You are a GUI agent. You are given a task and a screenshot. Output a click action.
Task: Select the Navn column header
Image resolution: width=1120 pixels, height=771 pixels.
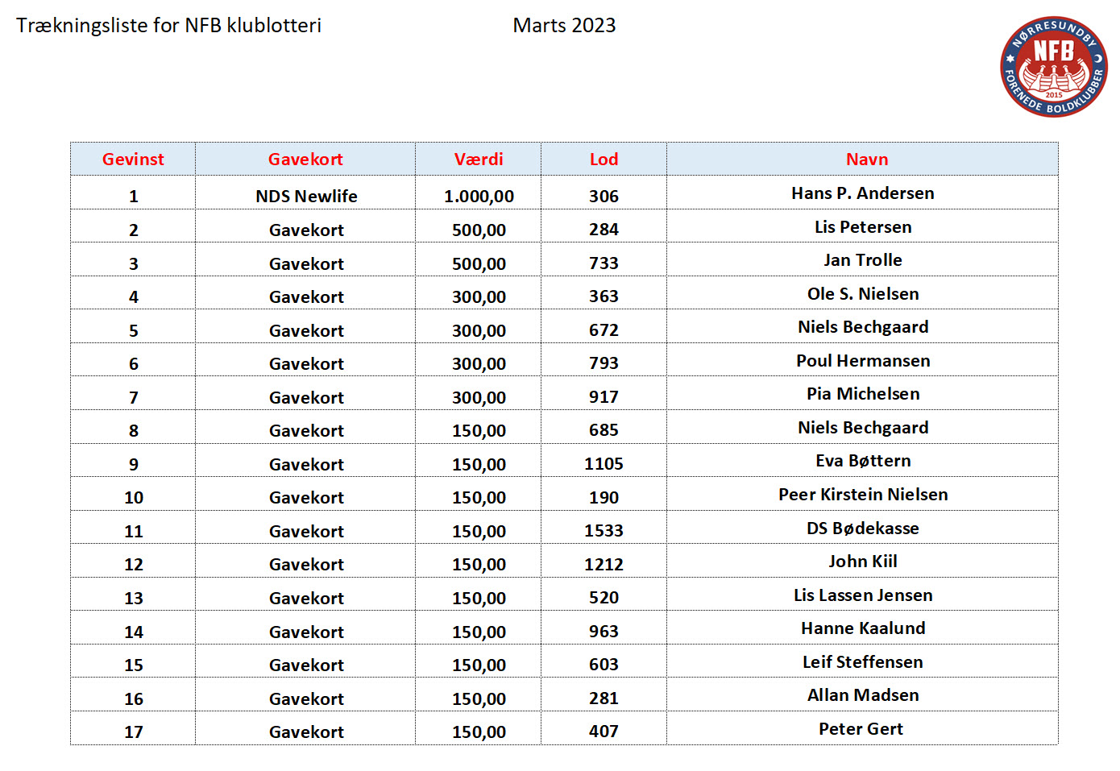tap(867, 160)
